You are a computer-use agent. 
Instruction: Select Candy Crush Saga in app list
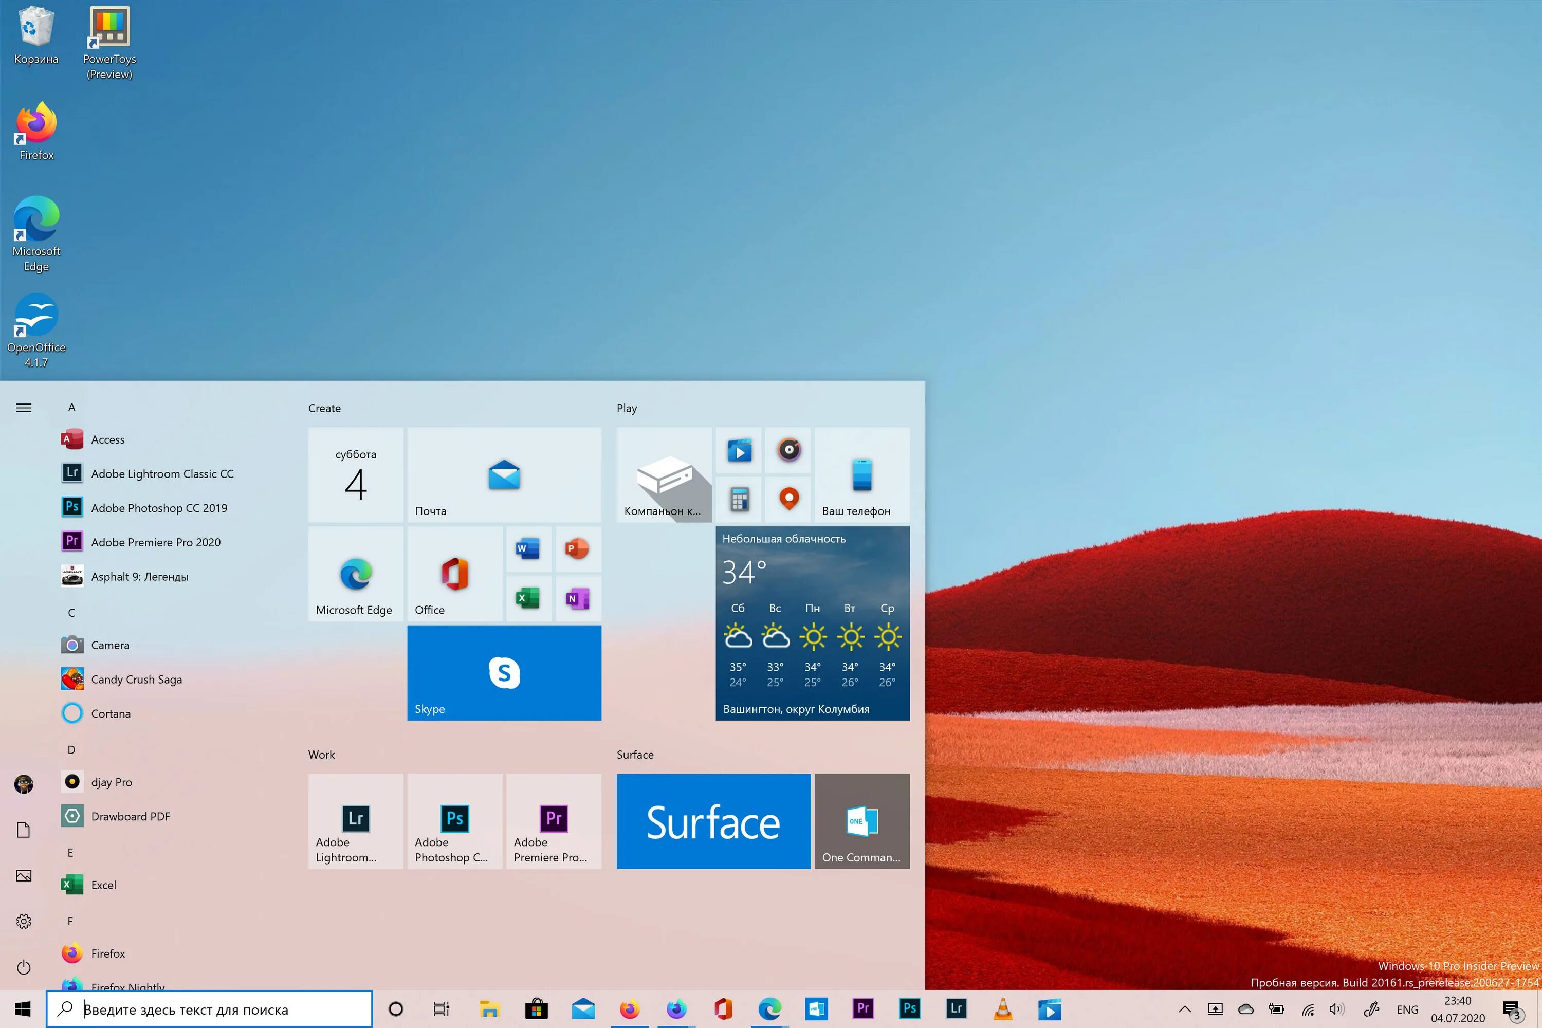point(136,679)
